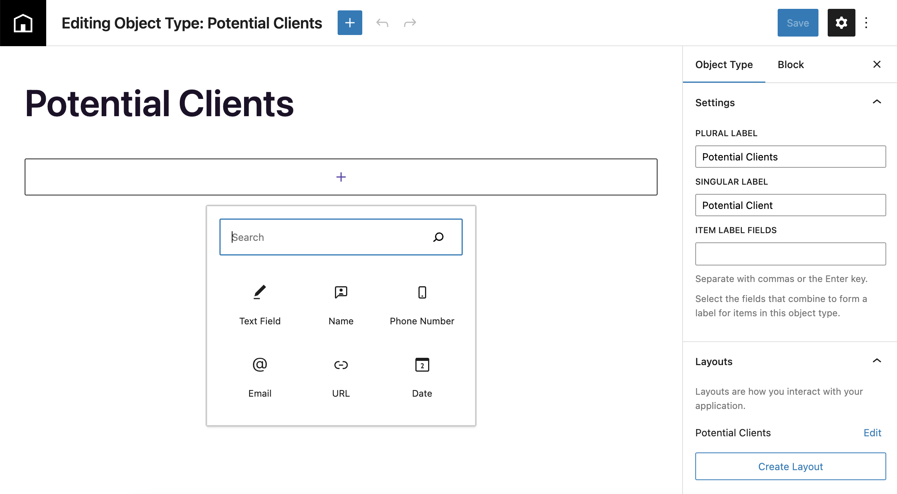Insert a Name field block
Viewport: 897px width, 494px height.
coord(341,305)
